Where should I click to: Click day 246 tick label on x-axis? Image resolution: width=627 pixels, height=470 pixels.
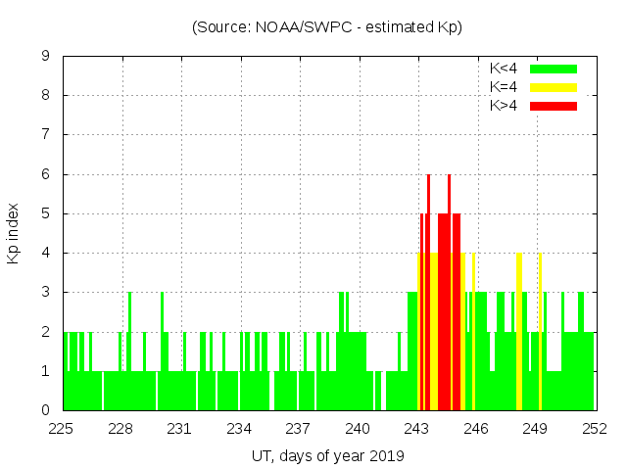476,428
